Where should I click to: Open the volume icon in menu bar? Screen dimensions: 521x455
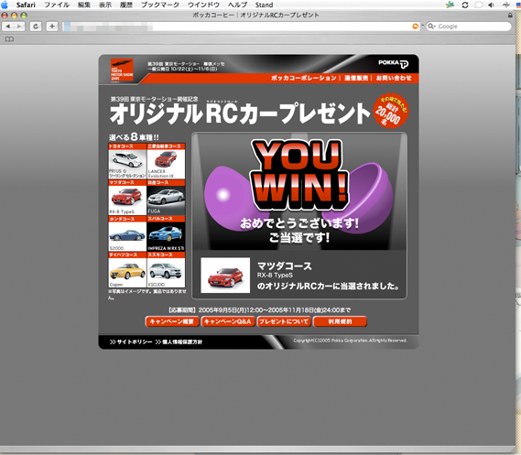(x=491, y=5)
